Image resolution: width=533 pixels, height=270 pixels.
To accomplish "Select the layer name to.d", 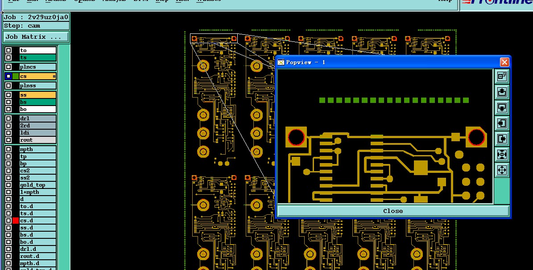I will pyautogui.click(x=38, y=206).
